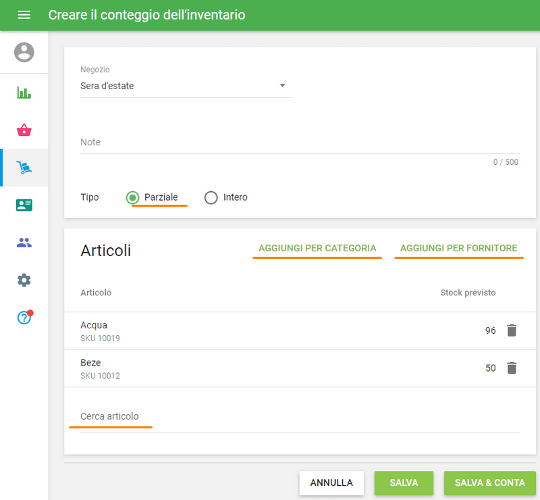Select the Parziale count type
Image resolution: width=540 pixels, height=500 pixels.
point(134,197)
